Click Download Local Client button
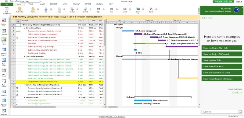The image size is (244, 118). point(223,2)
